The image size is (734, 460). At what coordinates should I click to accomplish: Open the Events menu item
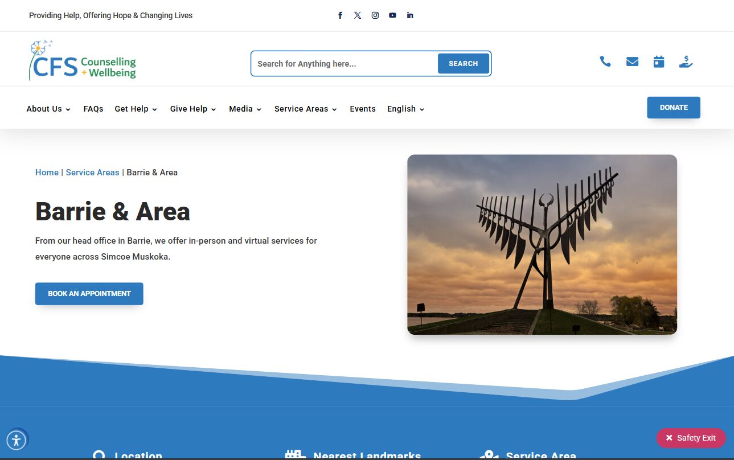[363, 109]
